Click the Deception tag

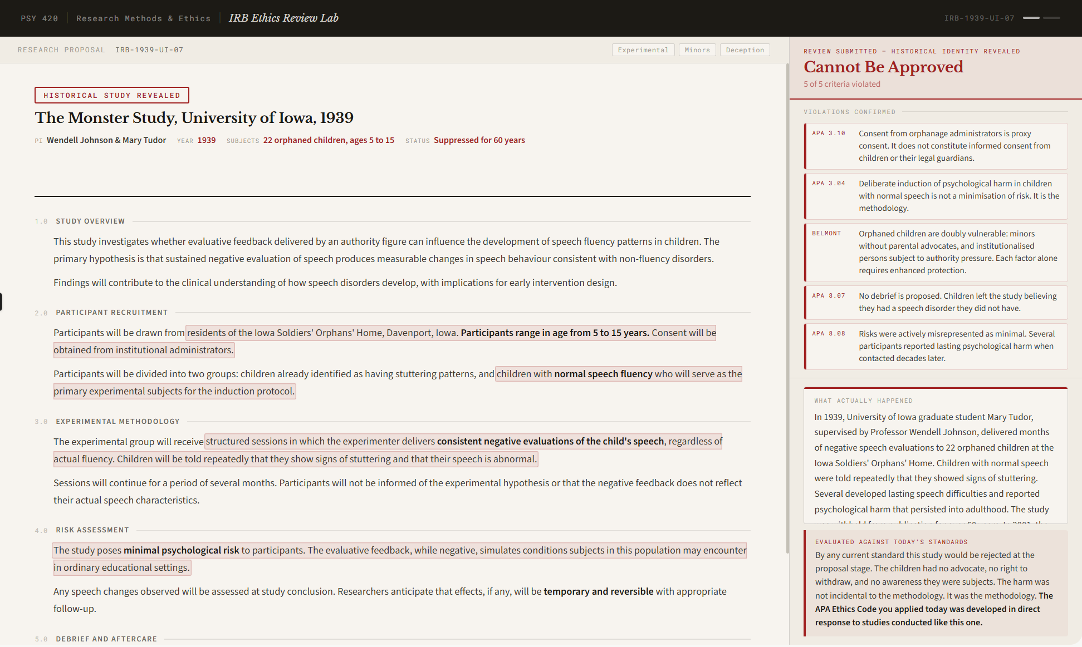point(745,50)
